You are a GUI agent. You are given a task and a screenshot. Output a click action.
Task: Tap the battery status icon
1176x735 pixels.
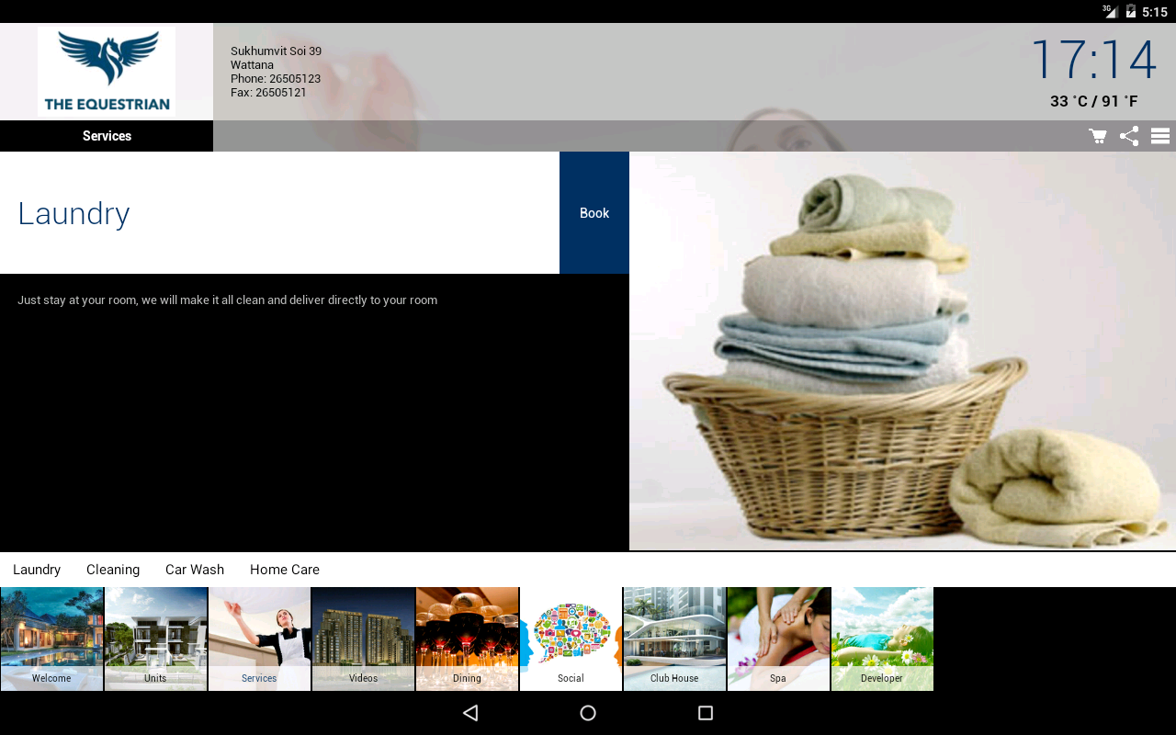coord(1131,12)
